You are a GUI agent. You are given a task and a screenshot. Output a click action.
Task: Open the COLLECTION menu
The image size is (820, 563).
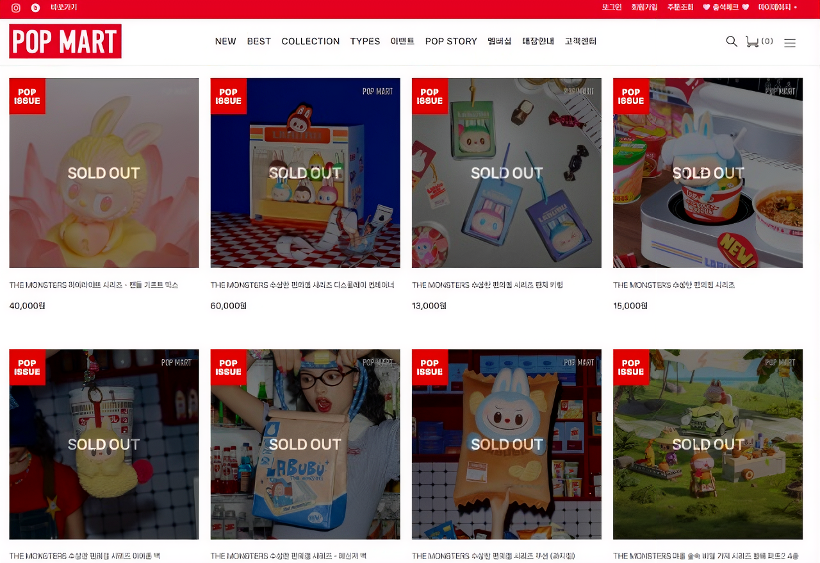click(x=311, y=41)
